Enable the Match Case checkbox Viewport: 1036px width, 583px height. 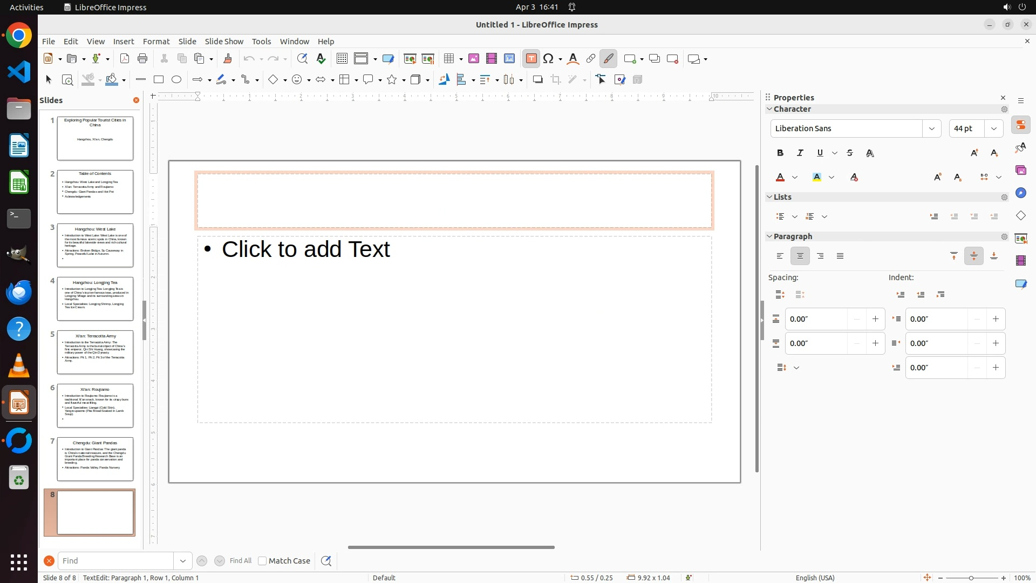(262, 561)
